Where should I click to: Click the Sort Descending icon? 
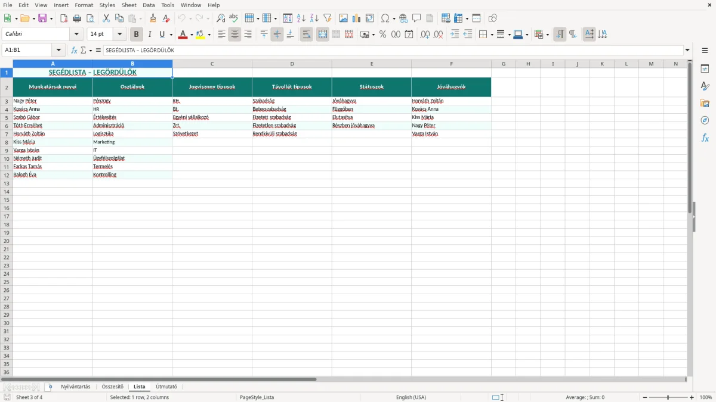tap(314, 18)
